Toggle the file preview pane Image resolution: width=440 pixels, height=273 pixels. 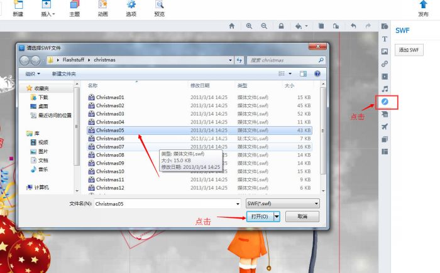pyautogui.click(x=303, y=73)
